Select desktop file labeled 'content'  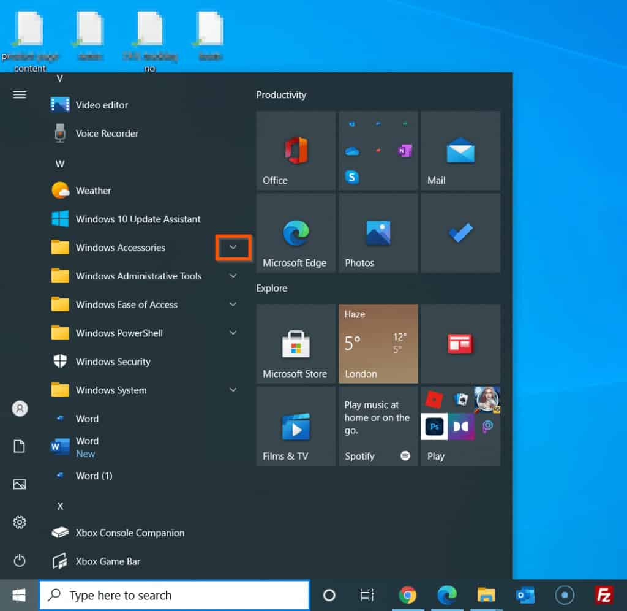tap(30, 41)
